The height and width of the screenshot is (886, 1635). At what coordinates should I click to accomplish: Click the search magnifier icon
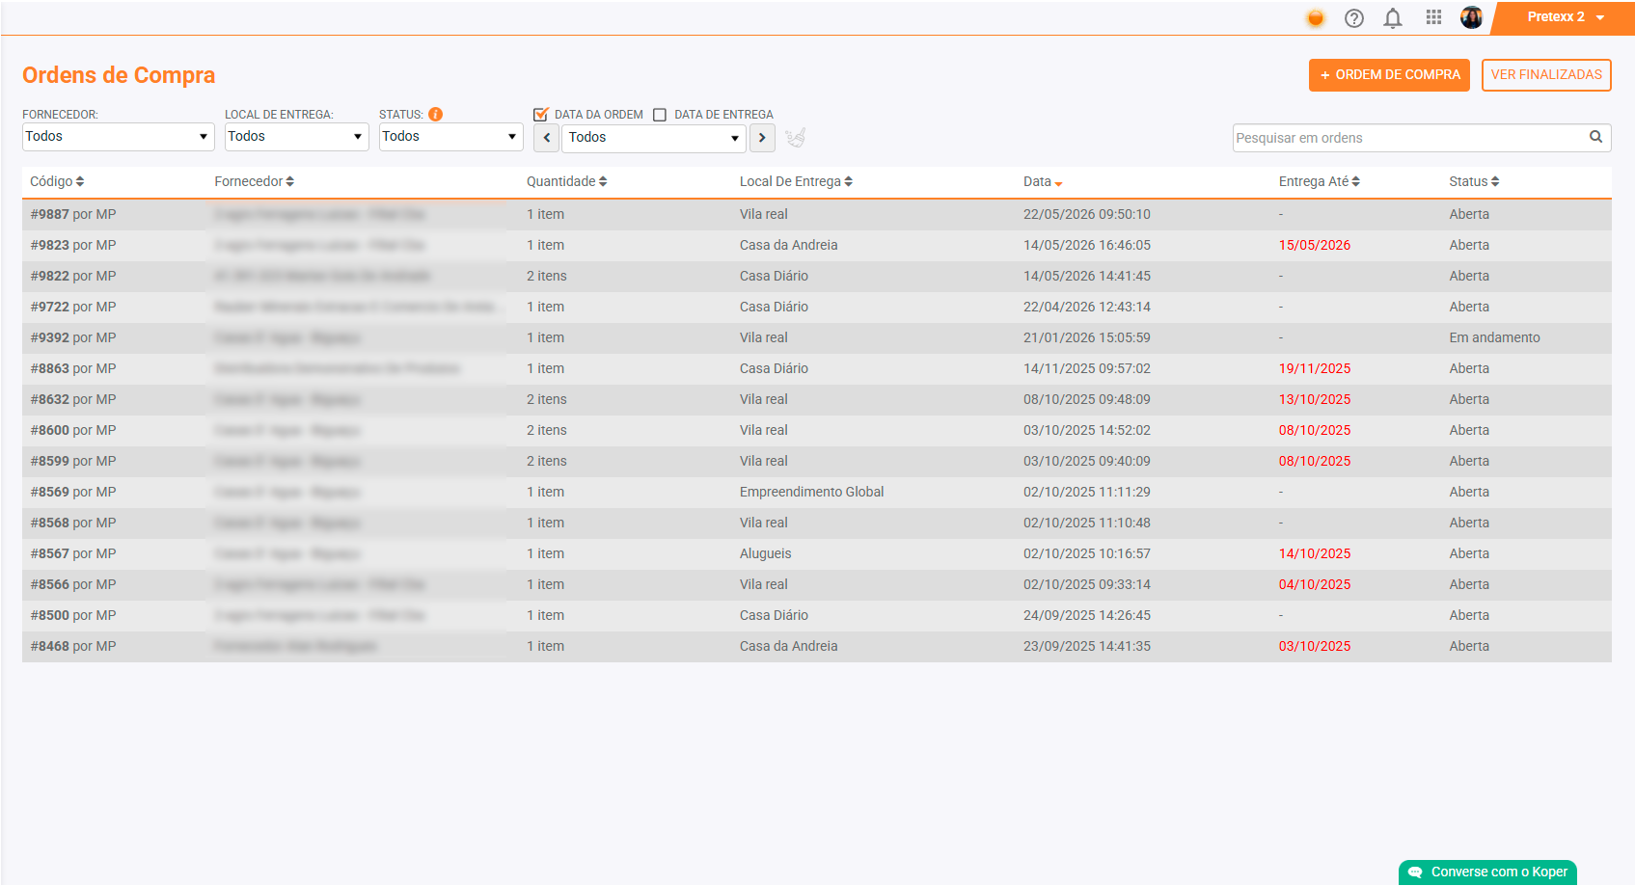pyautogui.click(x=1595, y=137)
